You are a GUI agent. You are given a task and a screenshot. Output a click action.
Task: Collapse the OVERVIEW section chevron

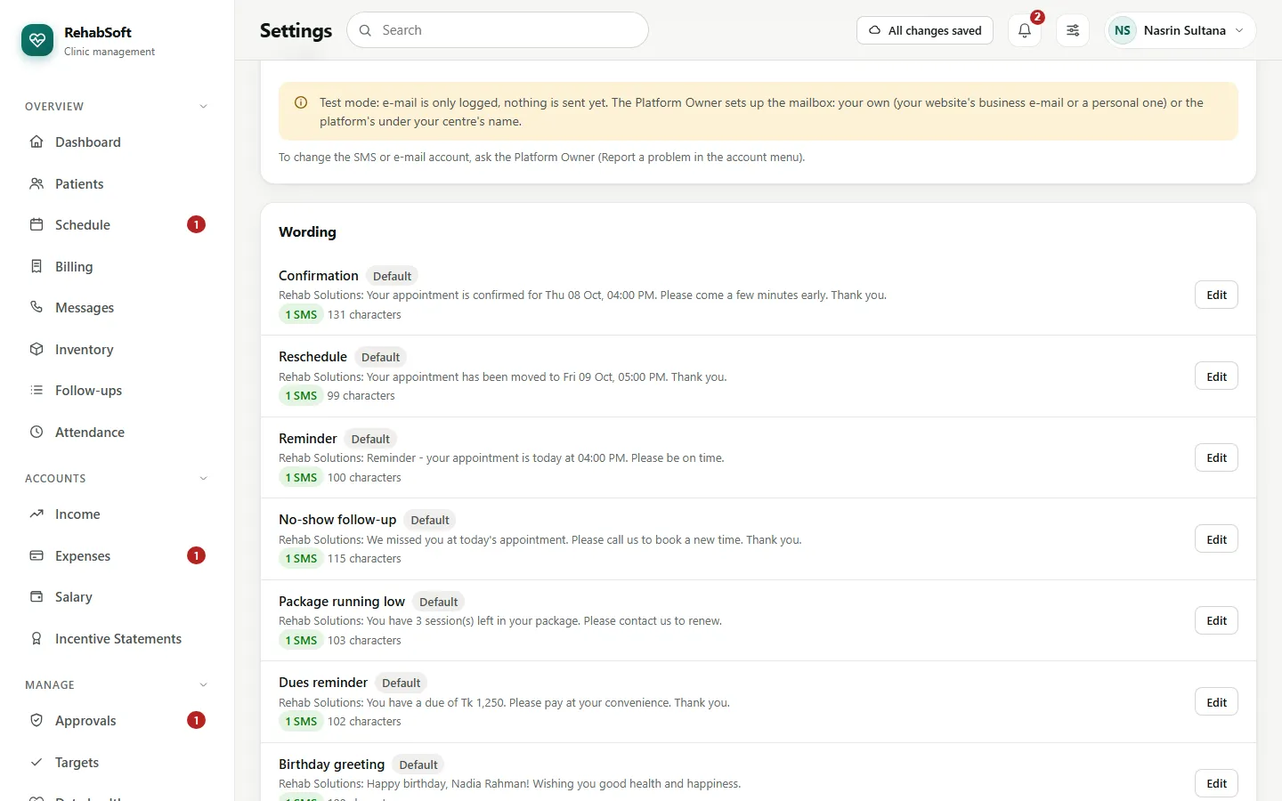coord(203,107)
